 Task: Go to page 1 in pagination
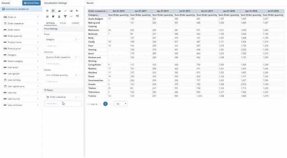[x=105, y=104]
